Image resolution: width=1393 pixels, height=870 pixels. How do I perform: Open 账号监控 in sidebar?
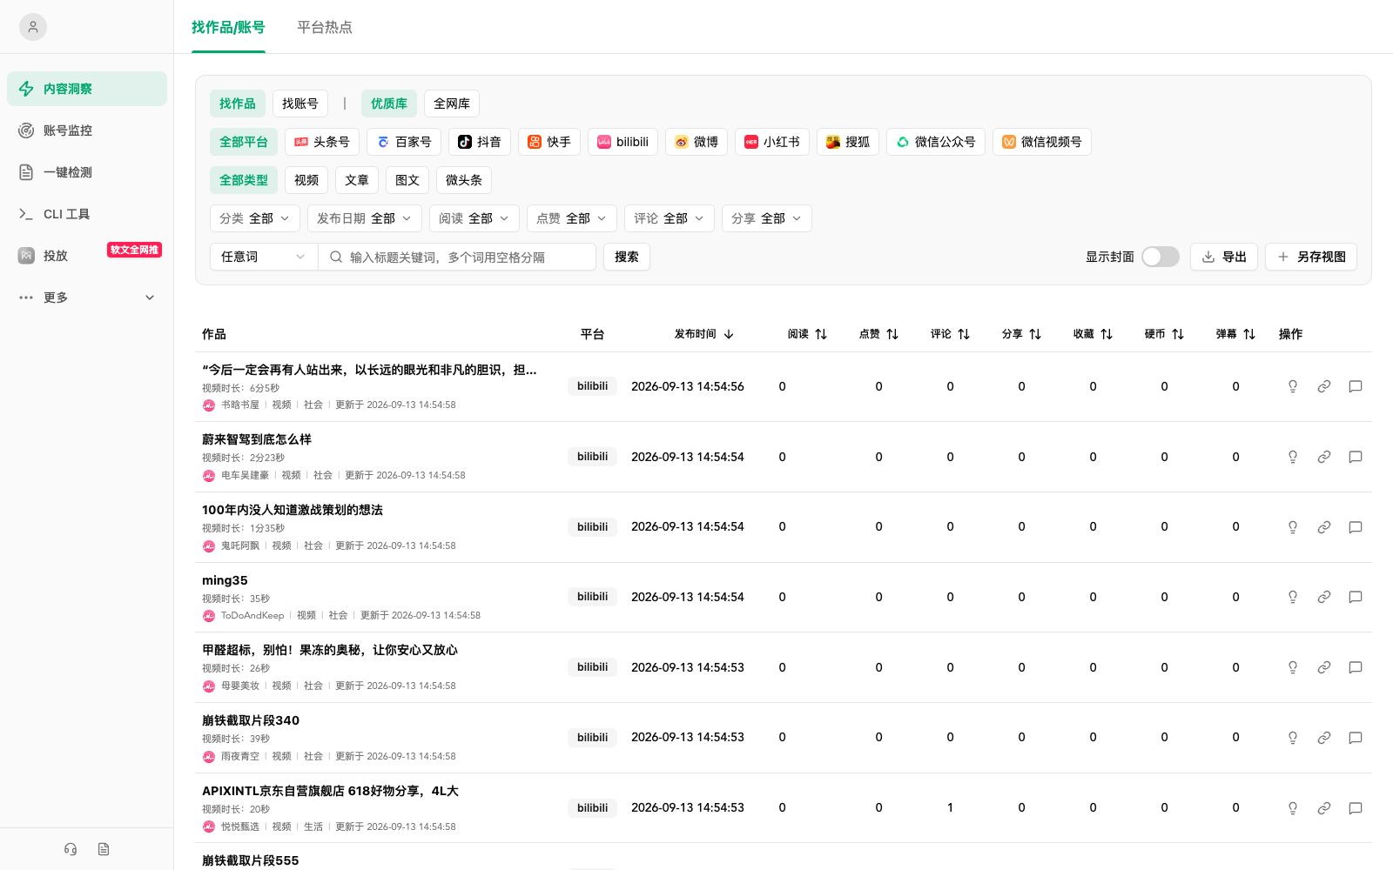[87, 130]
